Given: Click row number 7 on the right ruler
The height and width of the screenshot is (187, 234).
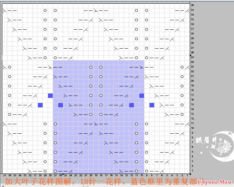Looking at the screenshot, I should pos(192,142).
